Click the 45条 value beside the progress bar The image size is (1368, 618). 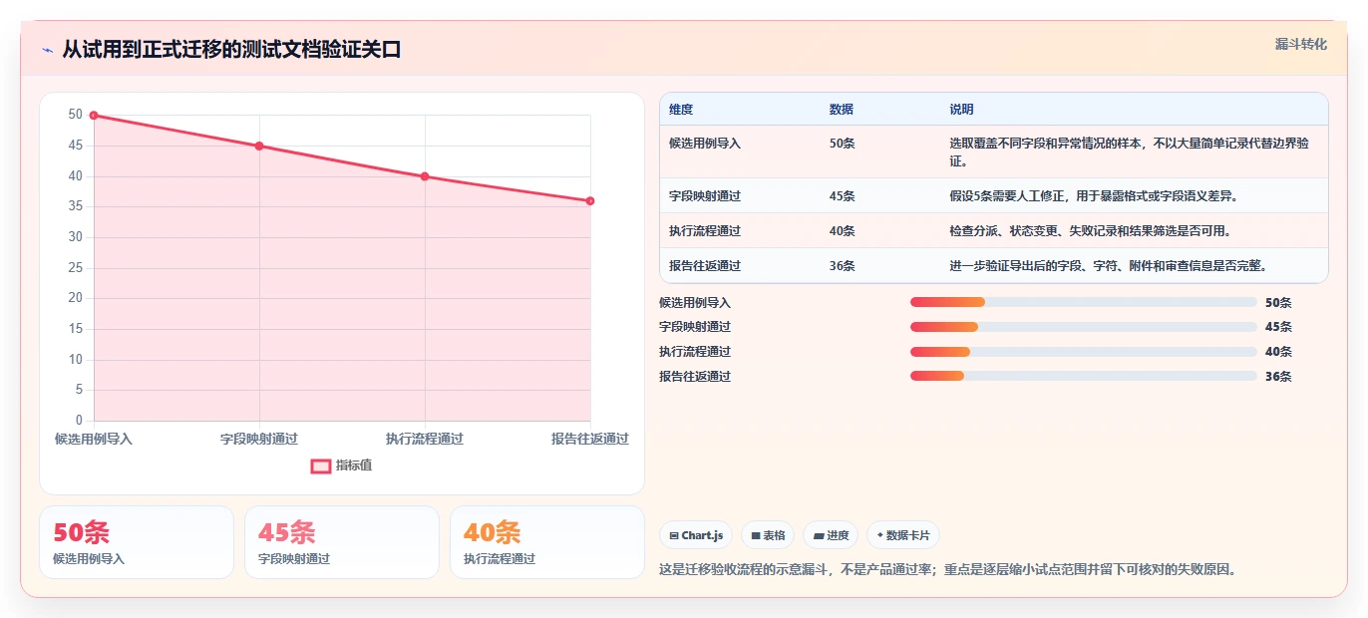(x=1278, y=327)
